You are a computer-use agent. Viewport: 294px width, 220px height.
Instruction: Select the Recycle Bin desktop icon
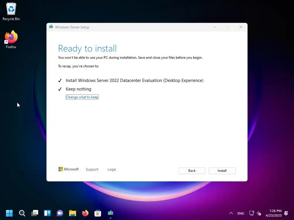coord(11,11)
